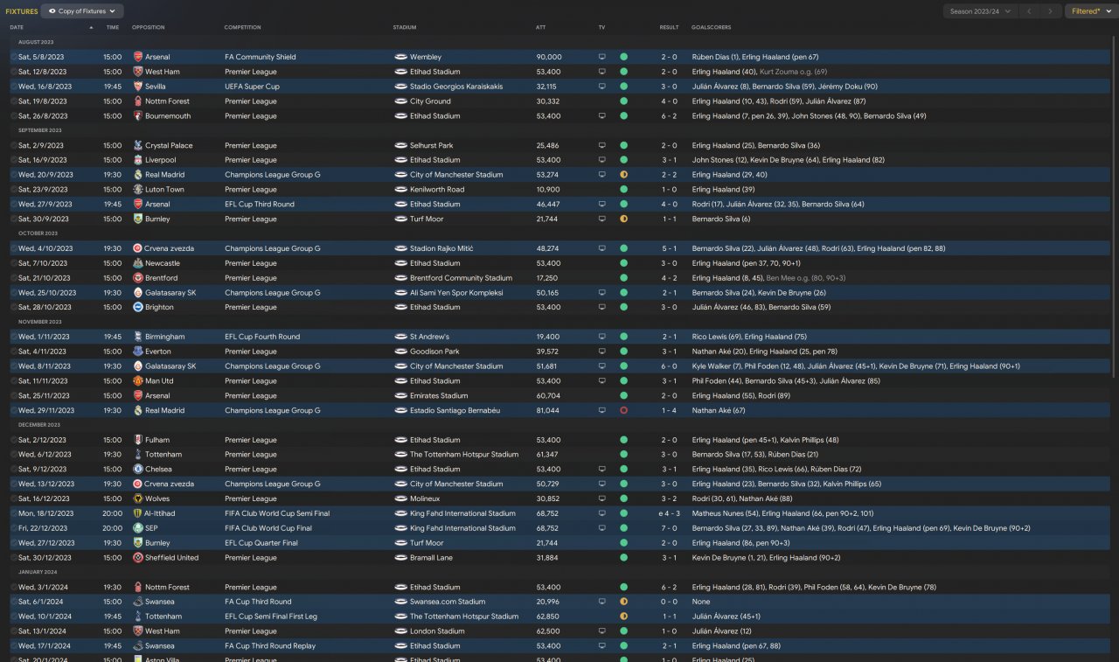Sort by the Result column header

pyautogui.click(x=669, y=27)
